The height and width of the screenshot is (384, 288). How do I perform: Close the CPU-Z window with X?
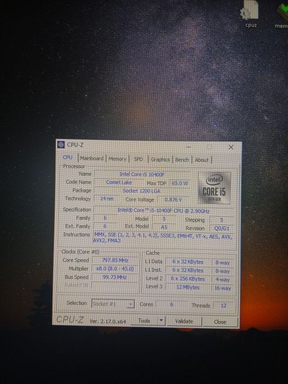click(231, 147)
